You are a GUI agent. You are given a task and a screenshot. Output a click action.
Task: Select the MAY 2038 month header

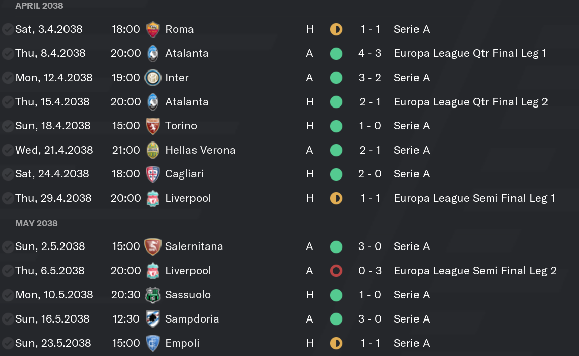(37, 223)
